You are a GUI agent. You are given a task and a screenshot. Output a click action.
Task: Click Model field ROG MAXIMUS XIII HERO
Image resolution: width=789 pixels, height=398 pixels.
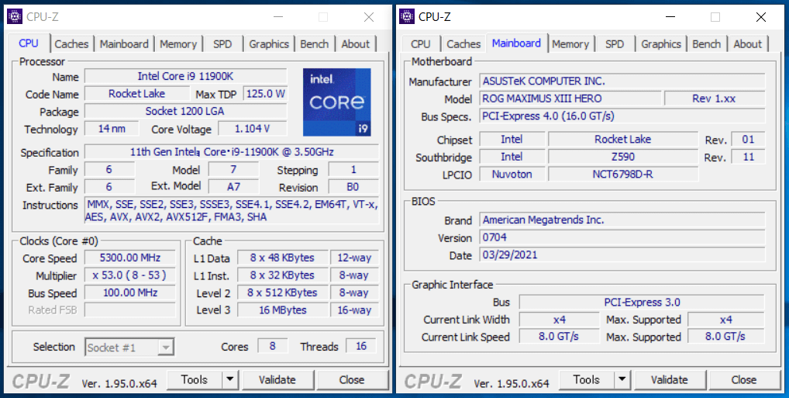pos(570,99)
